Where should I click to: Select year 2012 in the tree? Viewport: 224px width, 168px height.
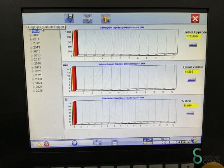coord(37,43)
